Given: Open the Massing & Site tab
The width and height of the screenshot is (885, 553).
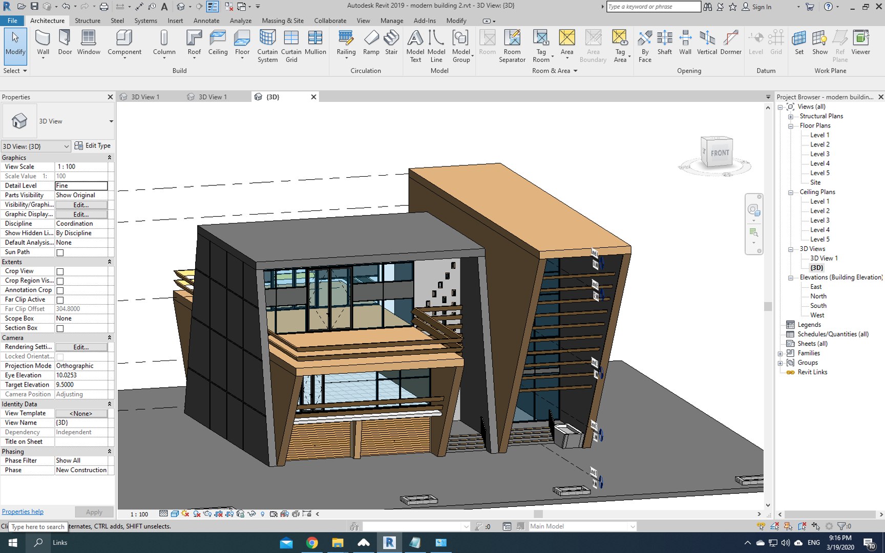Looking at the screenshot, I should pos(283,20).
